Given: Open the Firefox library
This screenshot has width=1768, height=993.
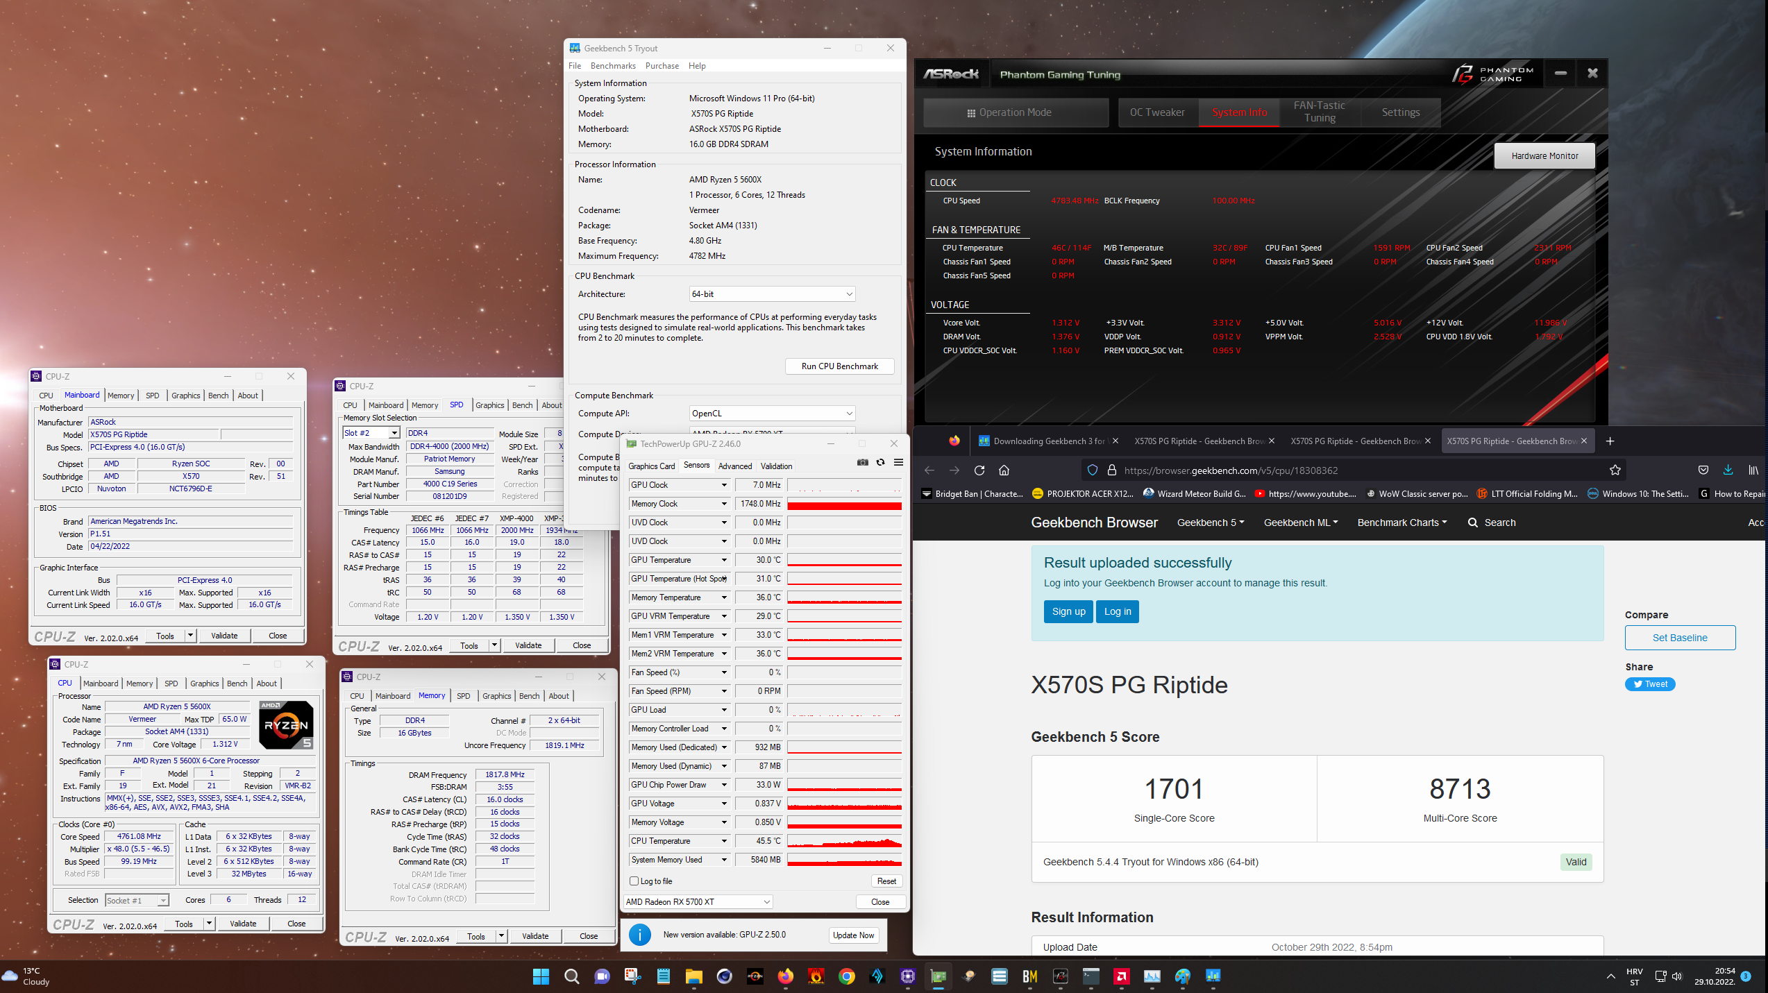Looking at the screenshot, I should pos(1753,470).
